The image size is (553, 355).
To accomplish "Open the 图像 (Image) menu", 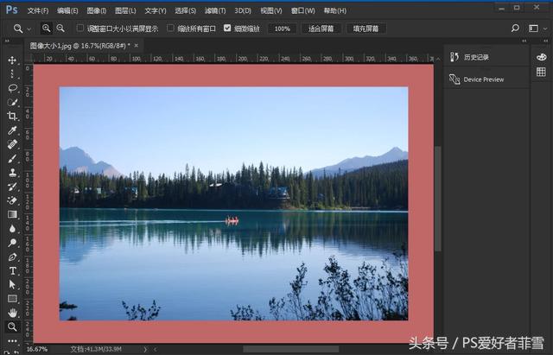I will coord(97,10).
